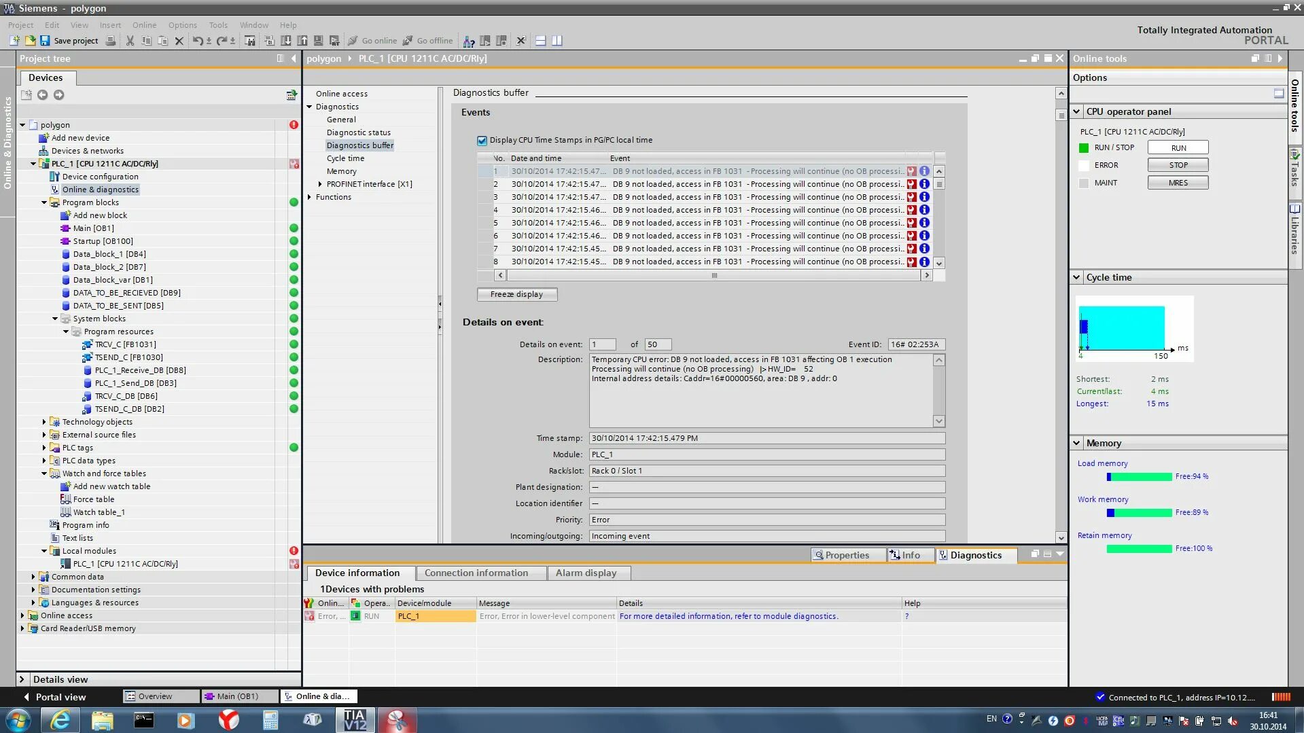Image resolution: width=1304 pixels, height=733 pixels.
Task: Expand Technology objects in project tree
Action: [44, 422]
